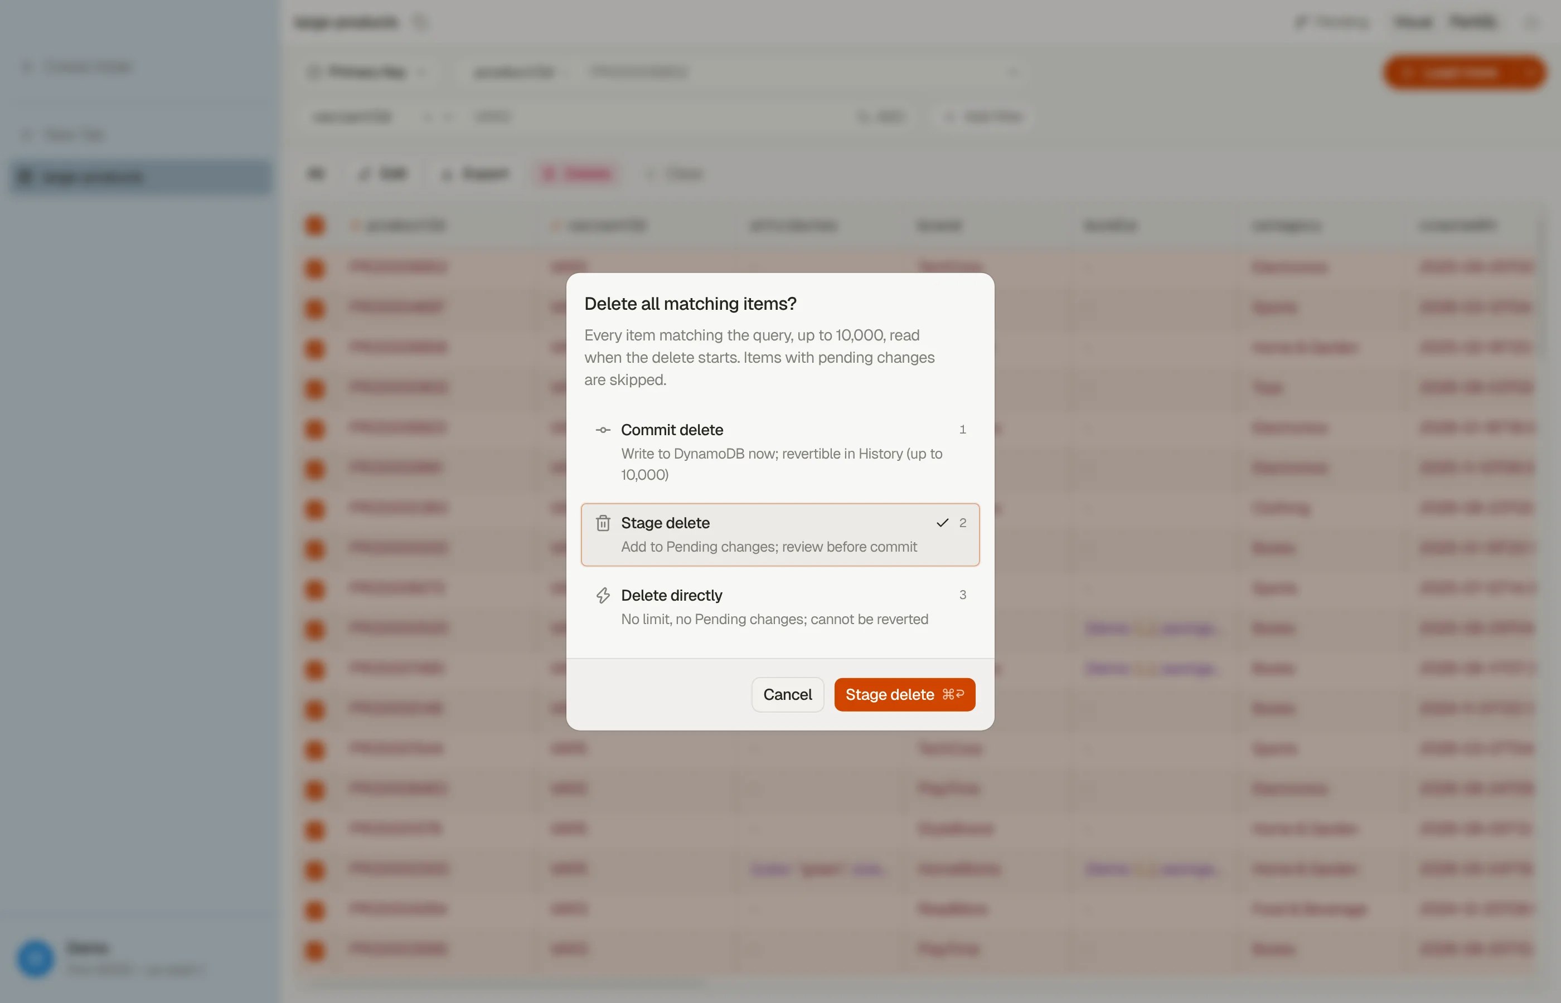The height and width of the screenshot is (1003, 1561).
Task: Click shortcut number 3 on Delete directly
Action: tap(962, 595)
